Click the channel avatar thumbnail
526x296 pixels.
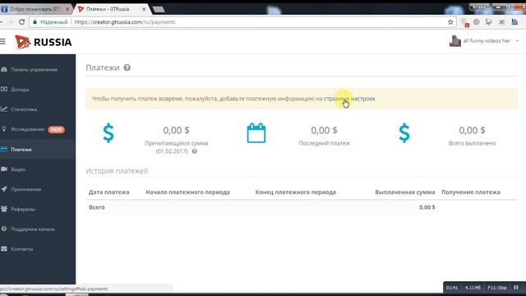point(454,41)
